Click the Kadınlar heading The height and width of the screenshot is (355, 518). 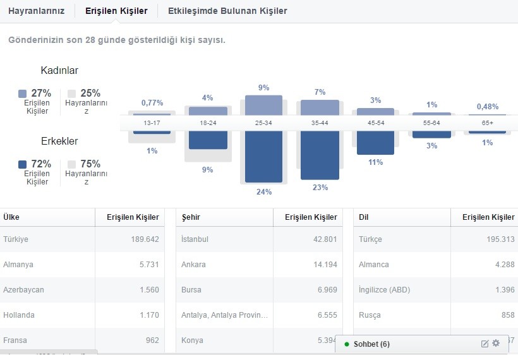(59, 70)
